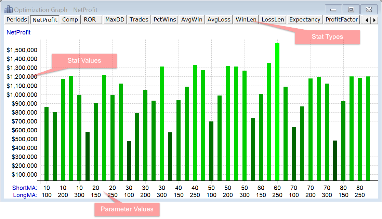Open the PctWins tab
Viewport: 382px width, 219px height.
[165, 20]
